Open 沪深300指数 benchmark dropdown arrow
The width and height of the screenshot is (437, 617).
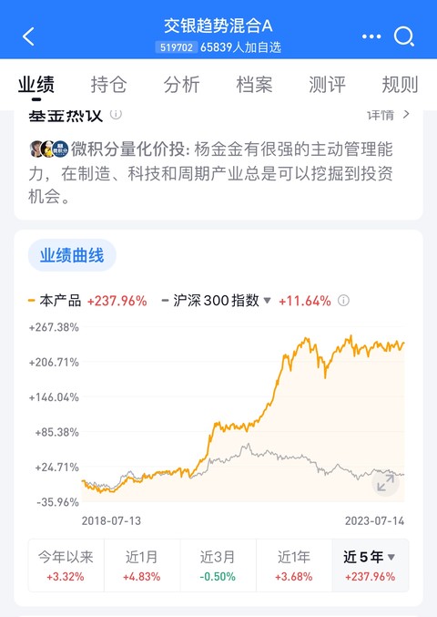coord(268,301)
